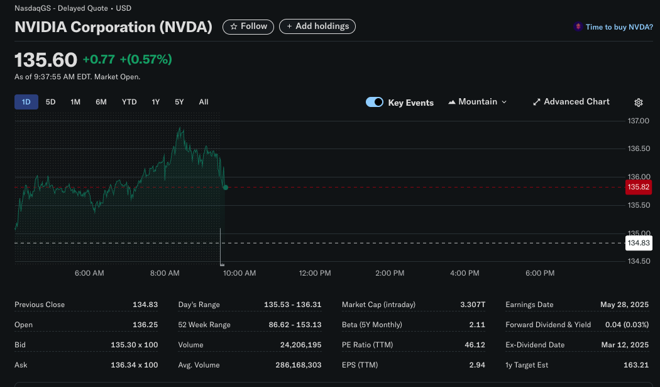Click Market Cap (intraday) label
The image size is (660, 387).
coord(378,305)
